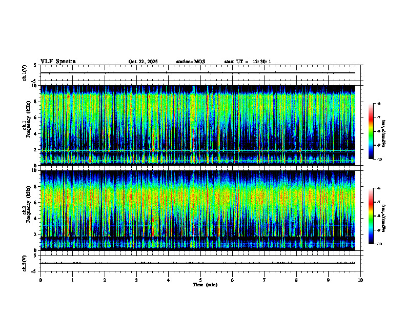Click the time axis tick label "5"
This screenshot has height=314, width=406.
pos(200,280)
